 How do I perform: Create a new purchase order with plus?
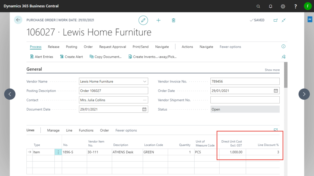[159, 20]
